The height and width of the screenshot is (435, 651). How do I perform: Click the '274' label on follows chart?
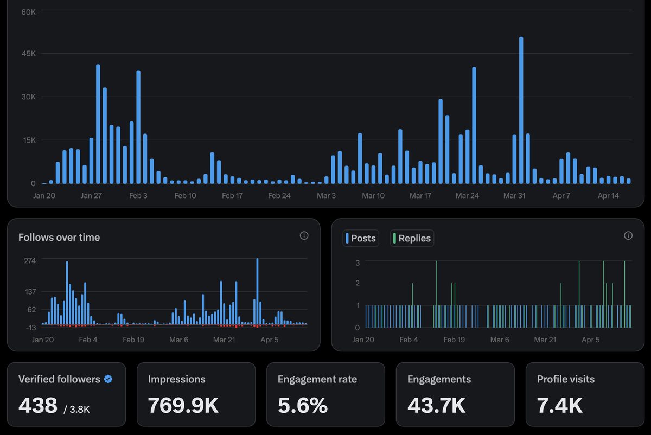point(30,260)
